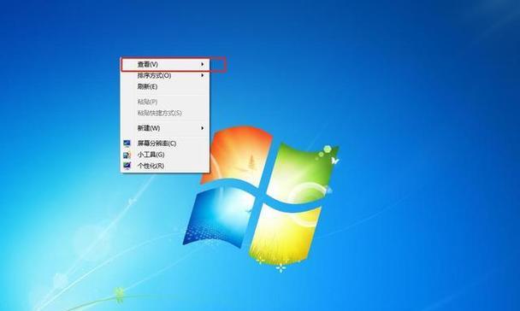Click the 屏幕分辨率 monitor icon
This screenshot has height=311, width=520.
127,144
